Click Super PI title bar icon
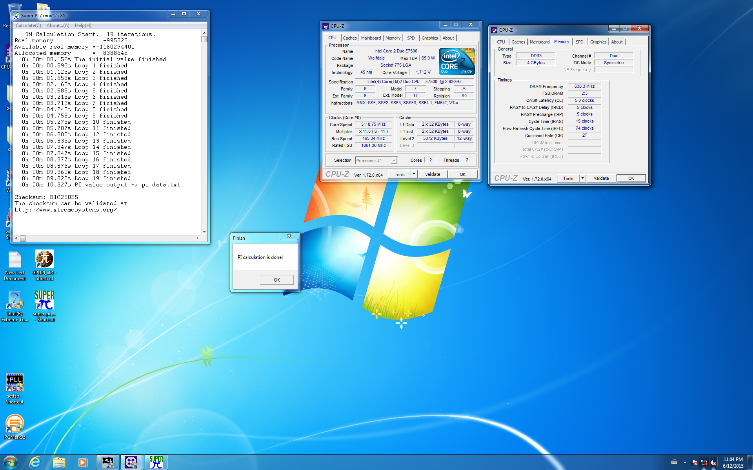This screenshot has height=470, width=753. coord(16,15)
